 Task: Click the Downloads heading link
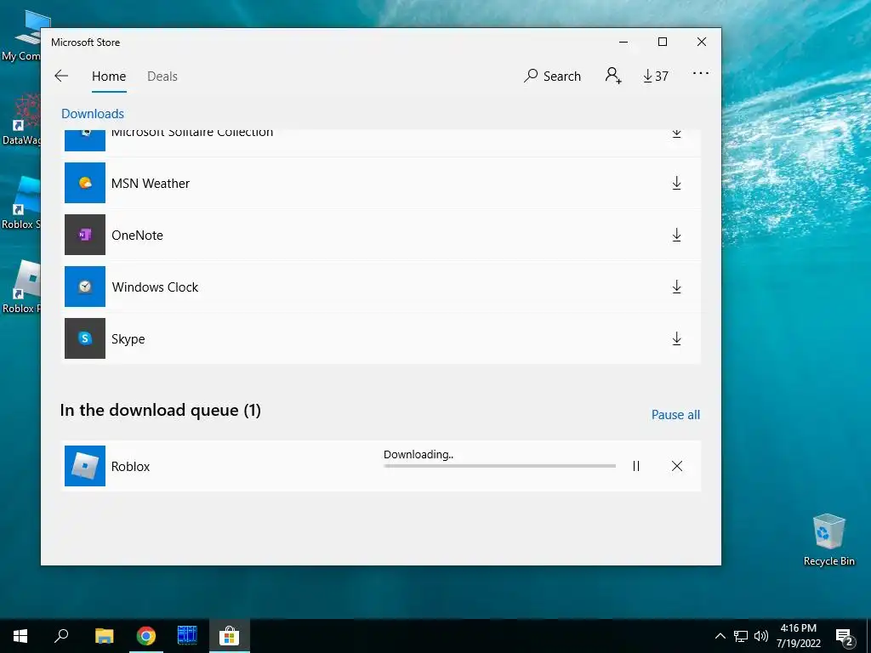[93, 113]
